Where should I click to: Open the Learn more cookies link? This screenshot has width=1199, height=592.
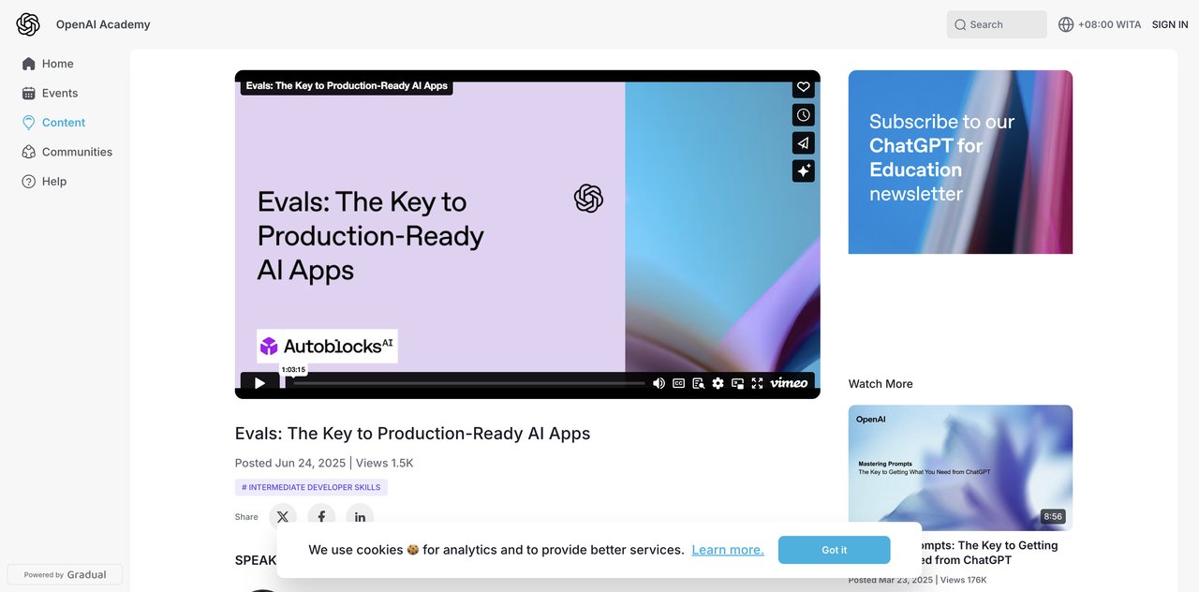pos(727,549)
